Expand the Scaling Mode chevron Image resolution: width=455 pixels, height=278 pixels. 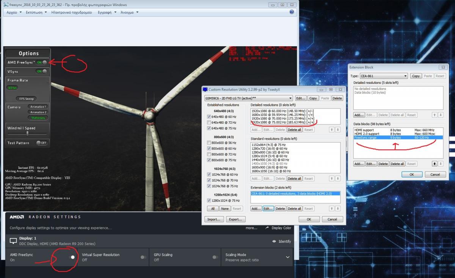pyautogui.click(x=288, y=257)
